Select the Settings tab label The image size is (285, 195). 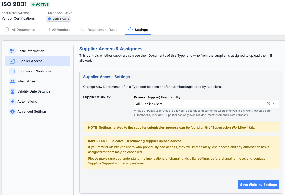coord(141,30)
